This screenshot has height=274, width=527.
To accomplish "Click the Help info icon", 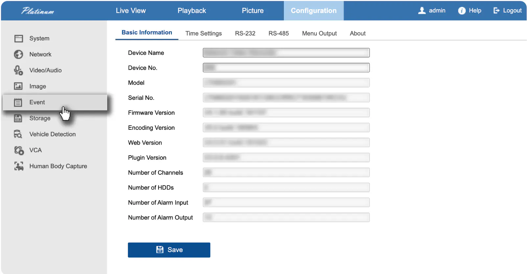I will click(x=462, y=11).
